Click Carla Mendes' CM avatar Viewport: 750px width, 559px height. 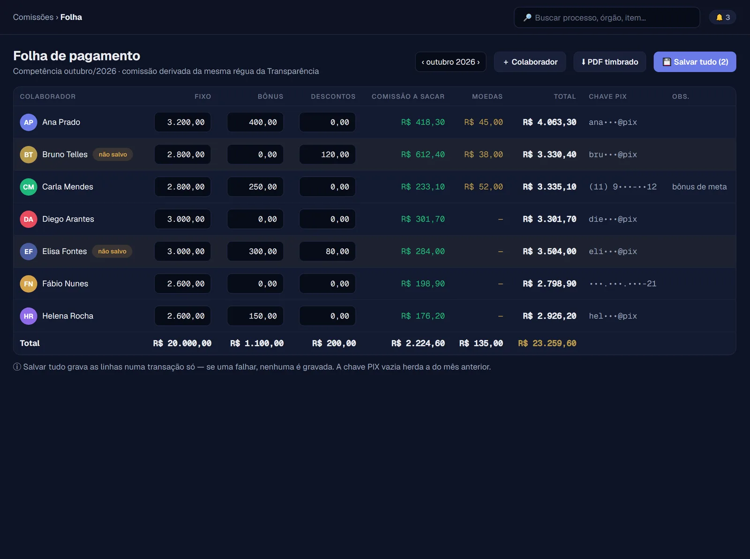29,187
